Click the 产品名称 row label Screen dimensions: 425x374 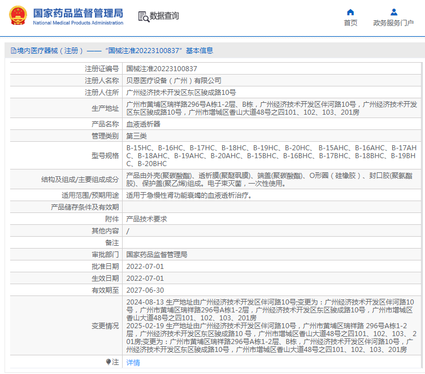pos(105,124)
